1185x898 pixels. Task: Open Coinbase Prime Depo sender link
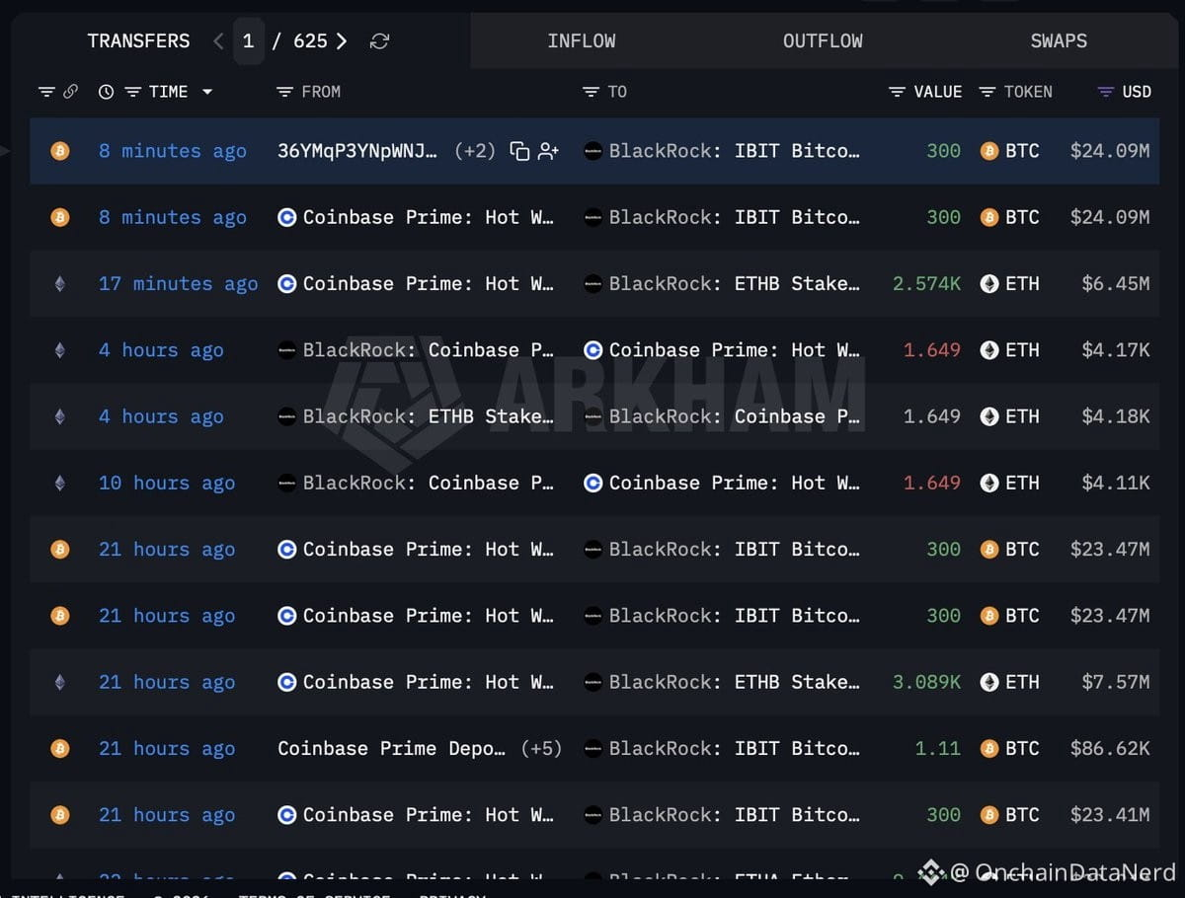click(392, 749)
